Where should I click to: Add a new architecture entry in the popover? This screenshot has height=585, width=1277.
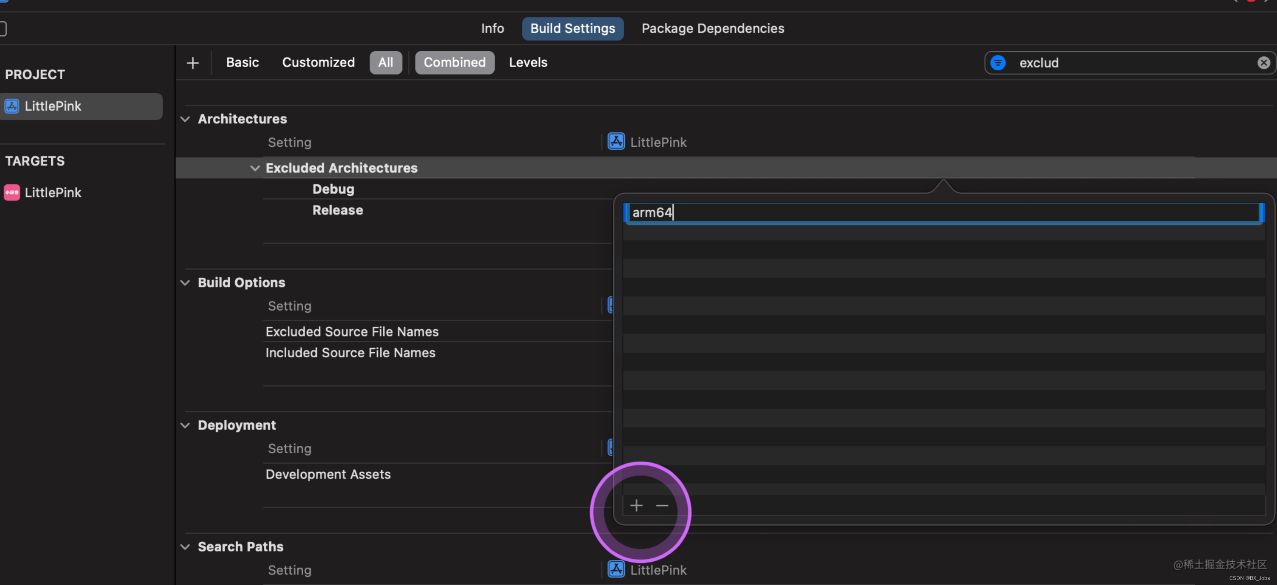tap(636, 506)
